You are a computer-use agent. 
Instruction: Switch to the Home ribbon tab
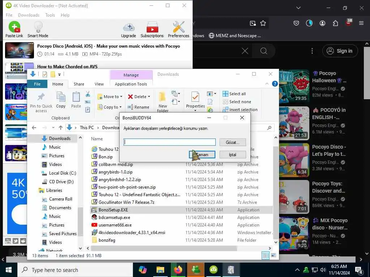click(58, 84)
